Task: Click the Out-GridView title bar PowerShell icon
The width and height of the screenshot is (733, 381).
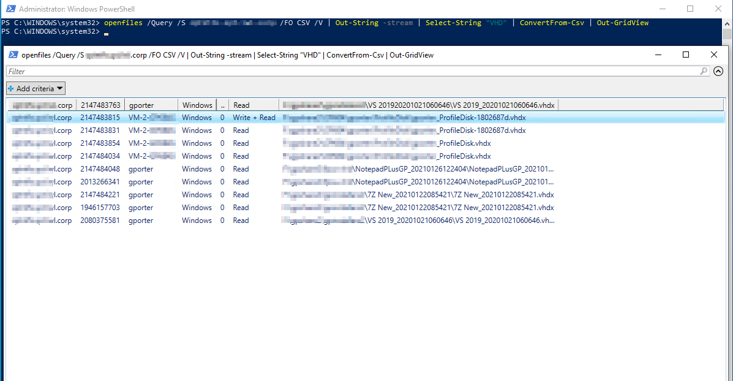Action: (13, 55)
